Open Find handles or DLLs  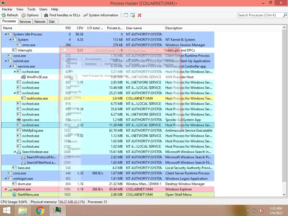click(x=62, y=15)
